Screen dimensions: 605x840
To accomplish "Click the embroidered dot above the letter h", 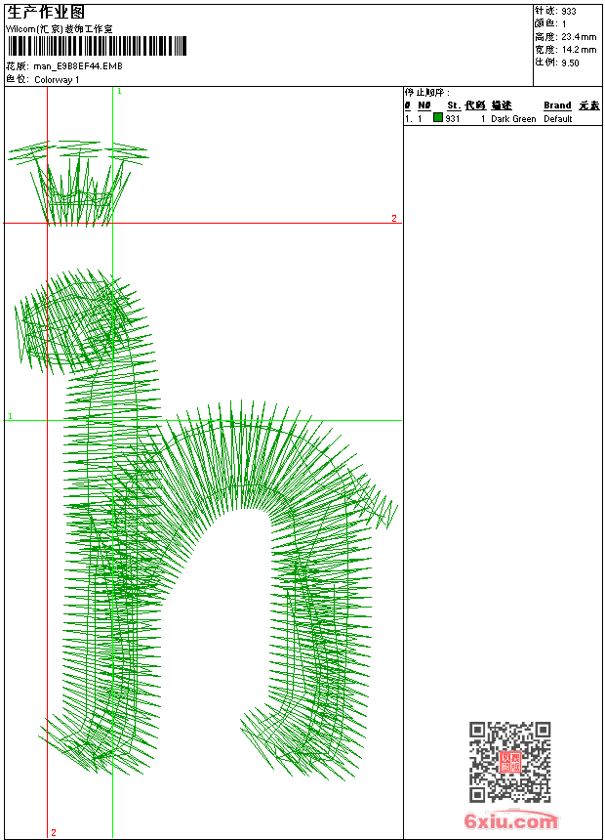I will [78, 181].
